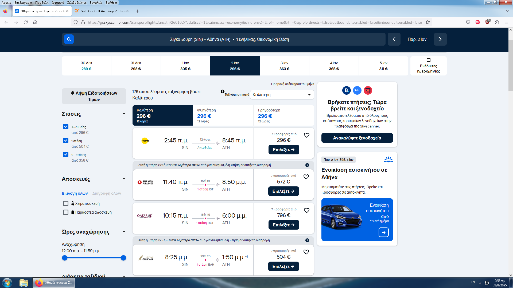Favorite the Turkish Airlines flight
This screenshot has height=288, width=513.
306,177
